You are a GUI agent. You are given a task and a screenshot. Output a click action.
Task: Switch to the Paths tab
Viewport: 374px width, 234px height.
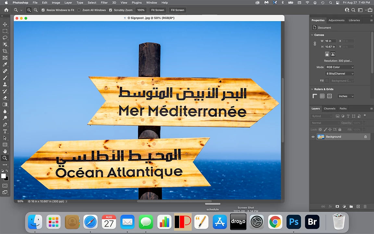(343, 109)
